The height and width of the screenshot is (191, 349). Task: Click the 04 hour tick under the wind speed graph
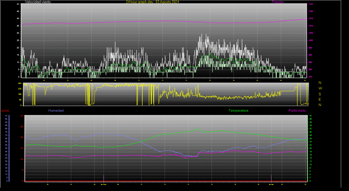(68, 80)
